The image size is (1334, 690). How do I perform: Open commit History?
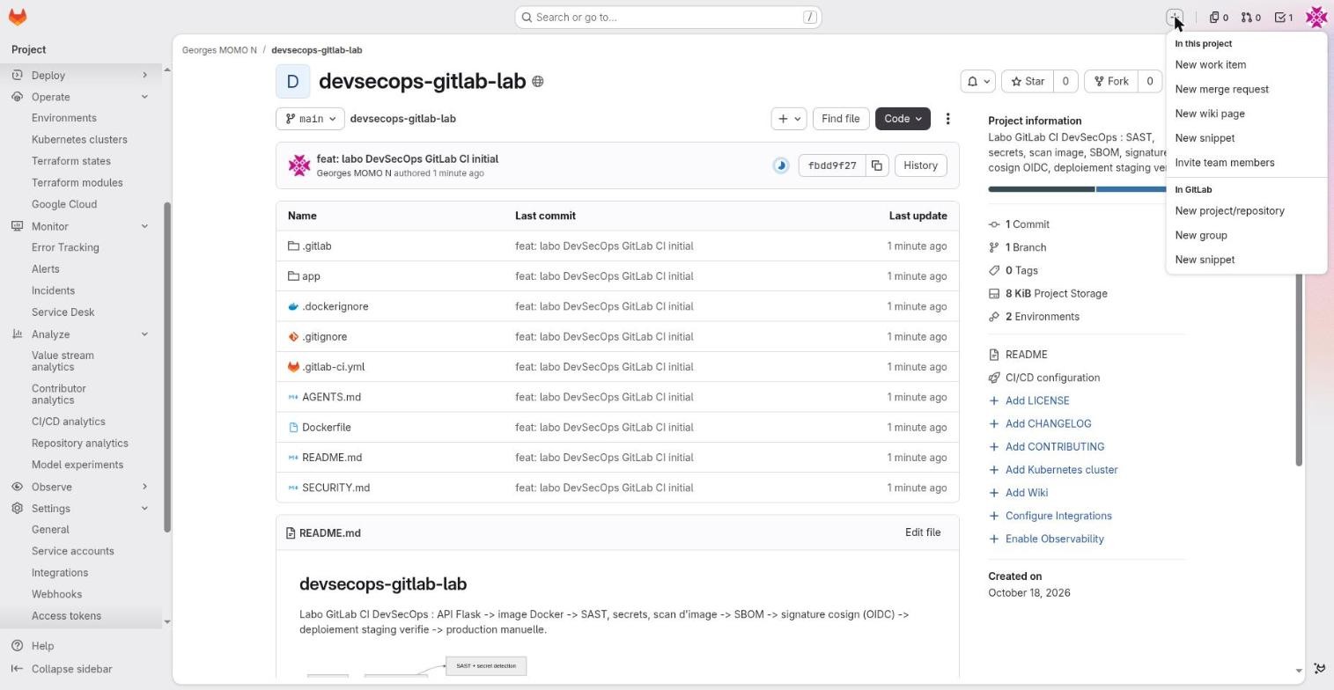[920, 165]
